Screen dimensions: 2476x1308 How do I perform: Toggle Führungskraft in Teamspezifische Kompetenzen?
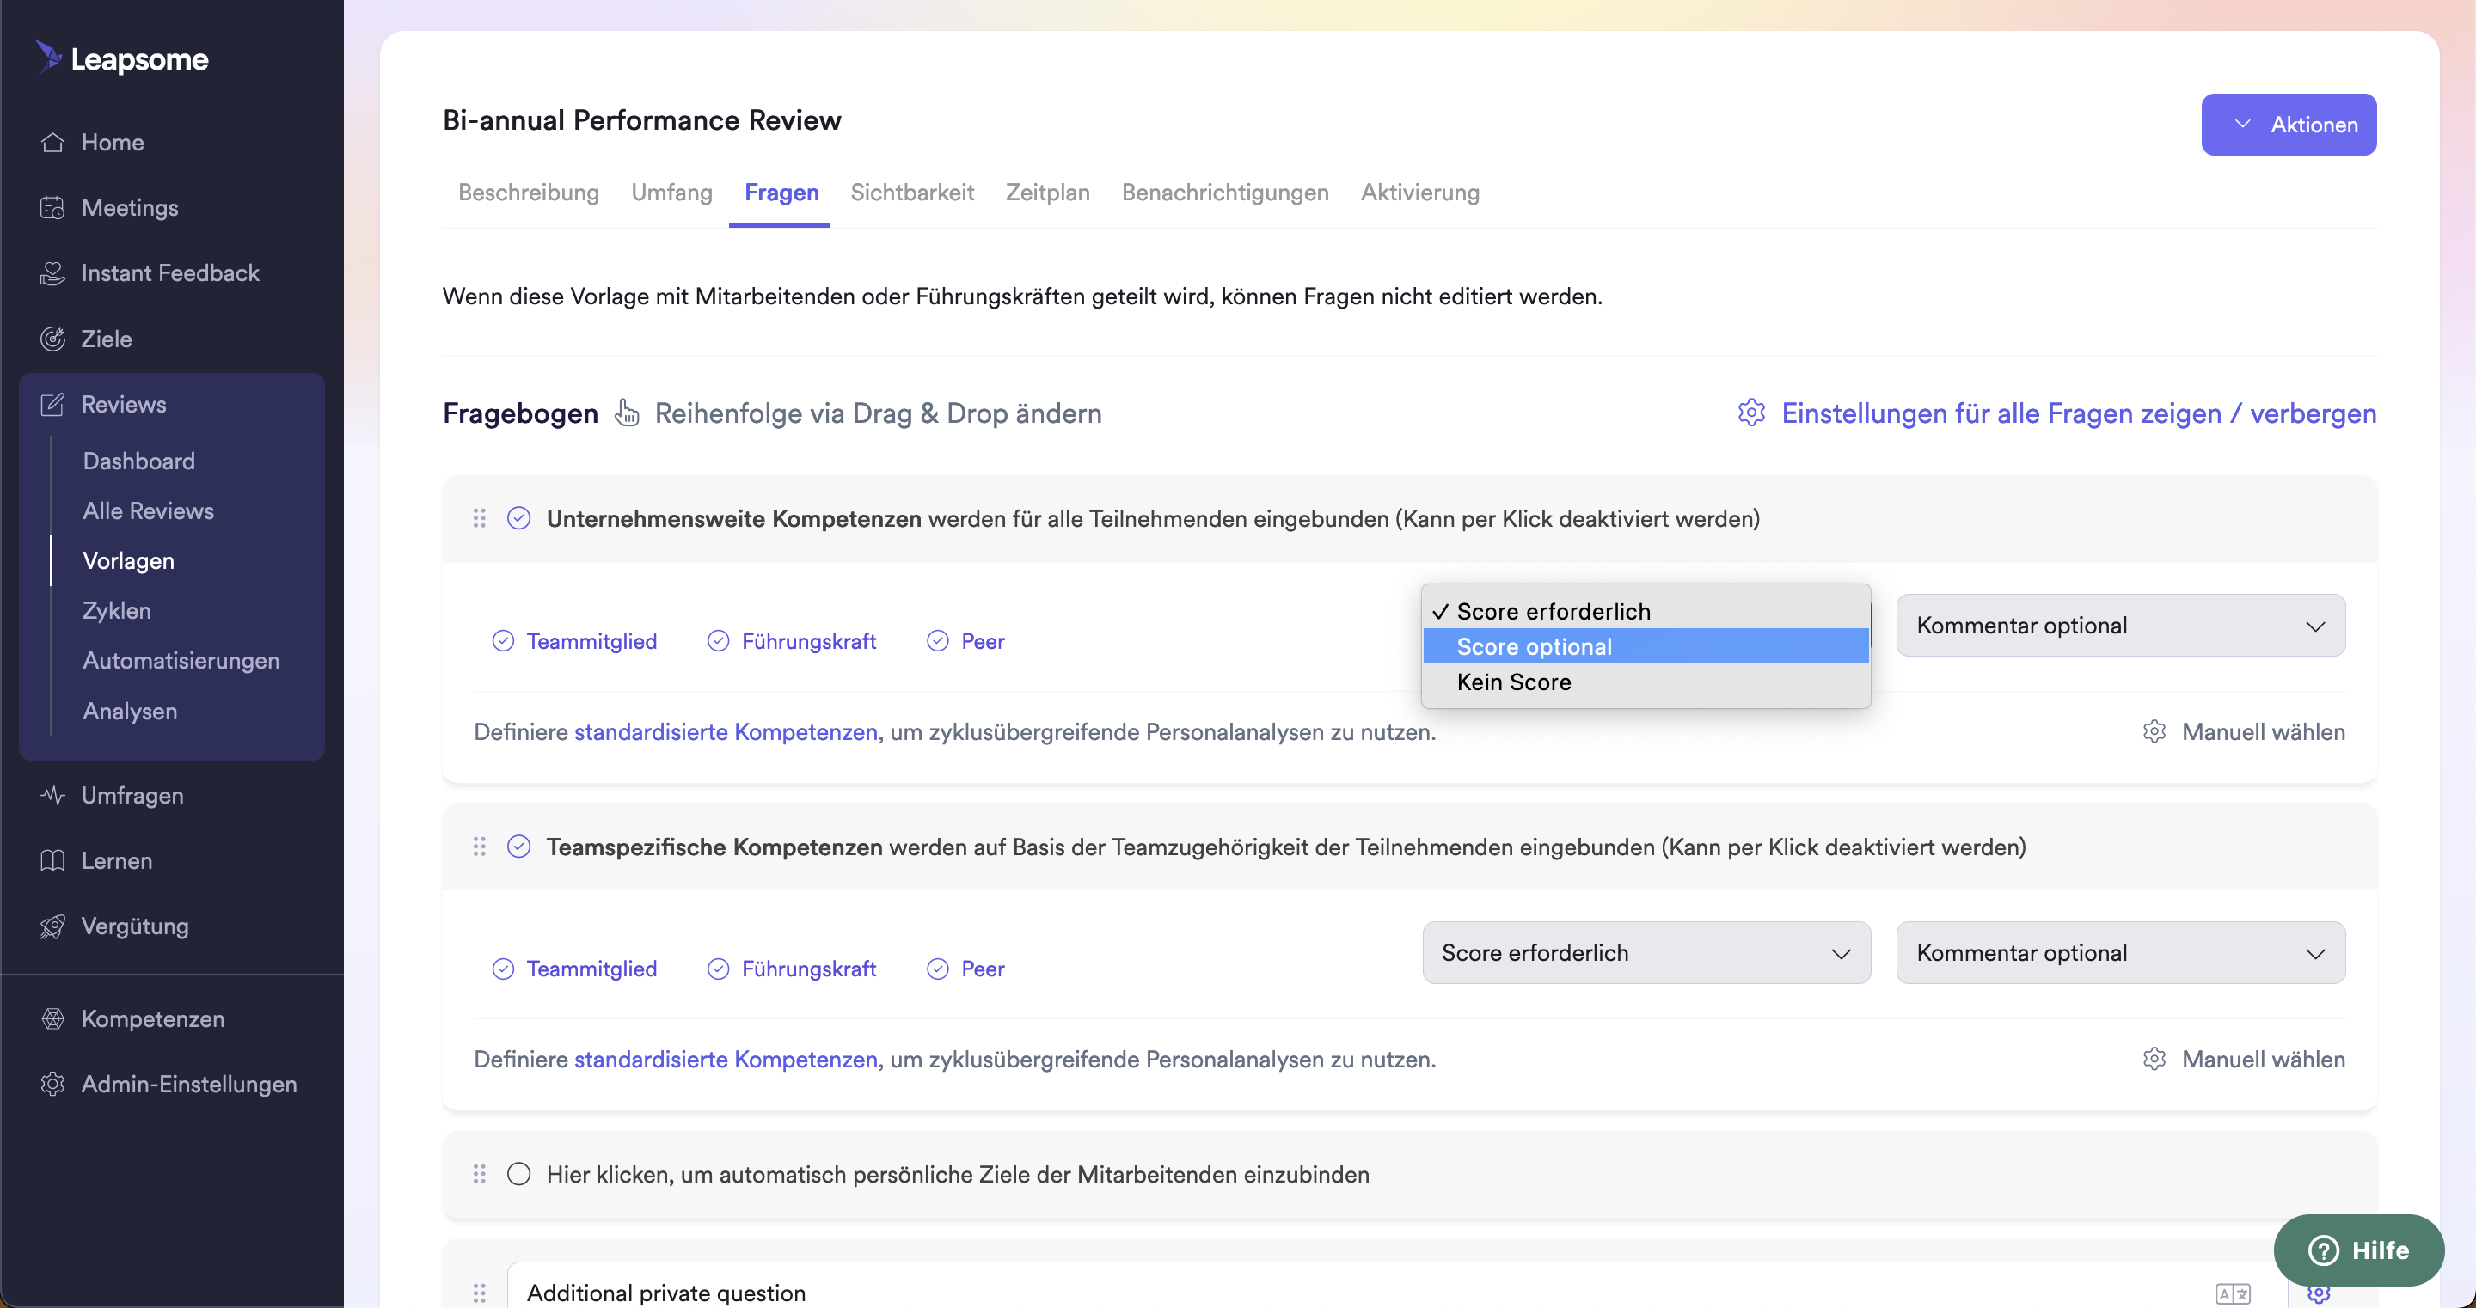[791, 968]
